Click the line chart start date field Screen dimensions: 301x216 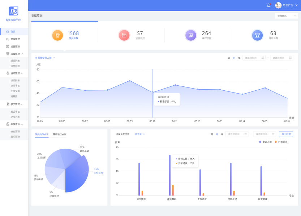pyautogui.click(x=254, y=58)
